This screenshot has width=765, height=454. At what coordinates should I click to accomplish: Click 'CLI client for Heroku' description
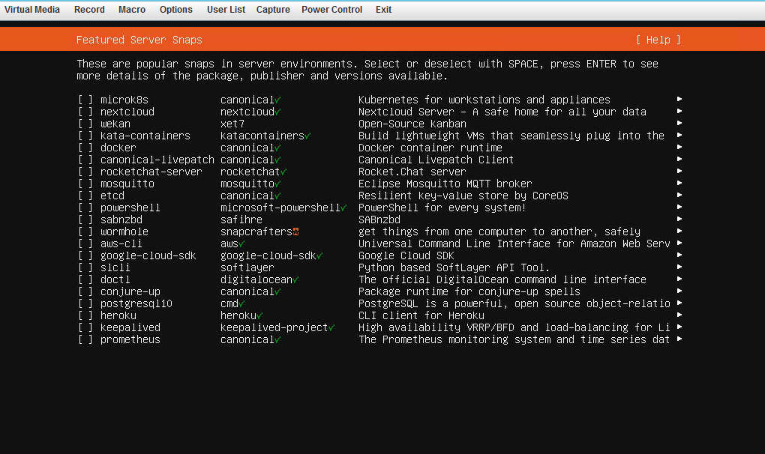click(421, 315)
